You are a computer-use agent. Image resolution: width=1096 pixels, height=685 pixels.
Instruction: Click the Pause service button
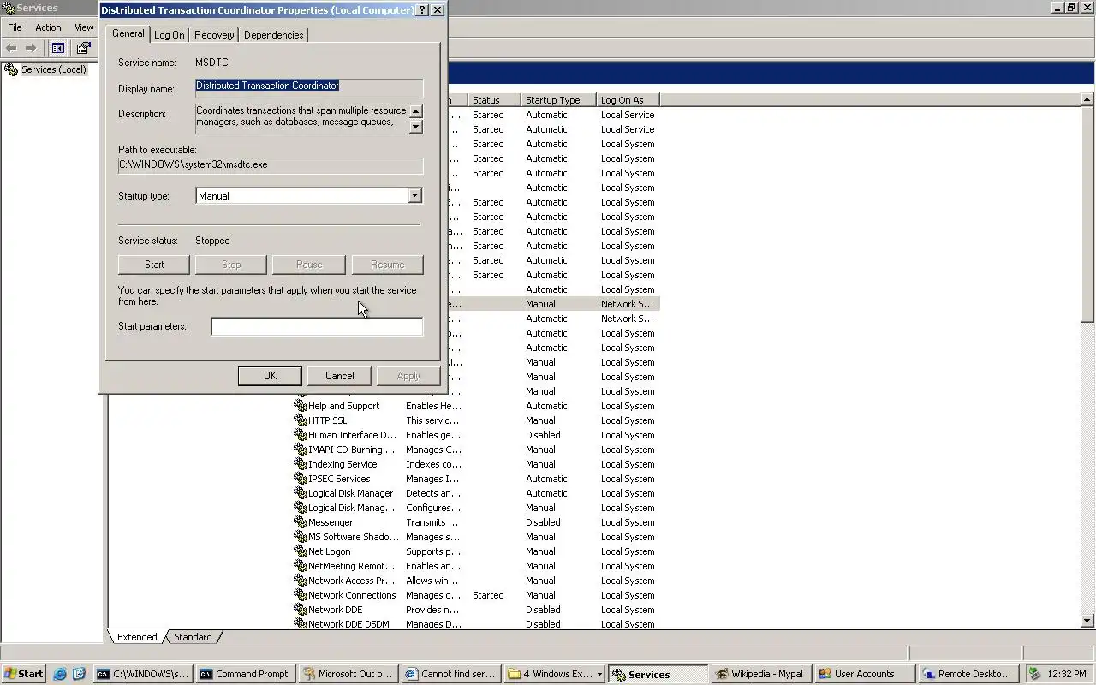[309, 265]
